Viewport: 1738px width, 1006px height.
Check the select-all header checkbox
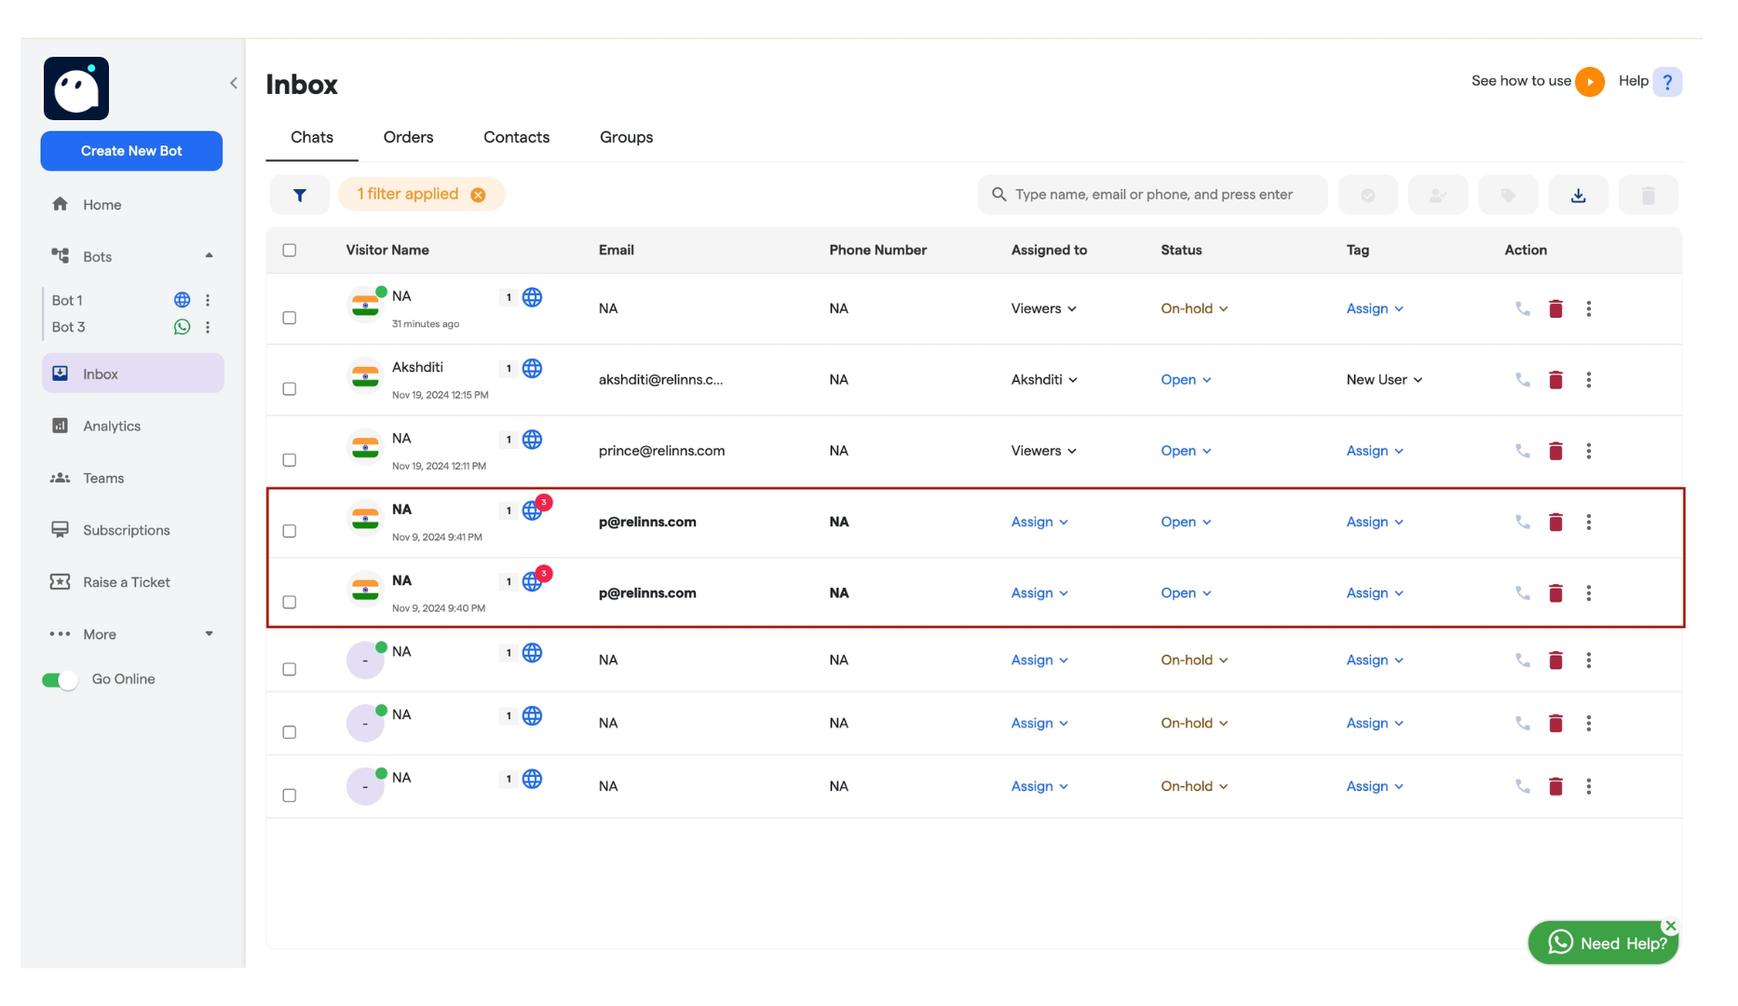[290, 250]
